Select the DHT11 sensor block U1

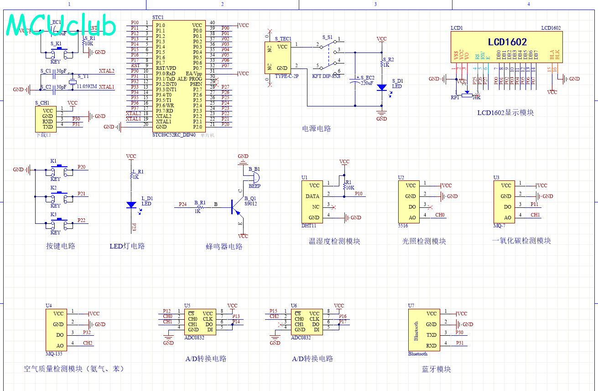312,201
